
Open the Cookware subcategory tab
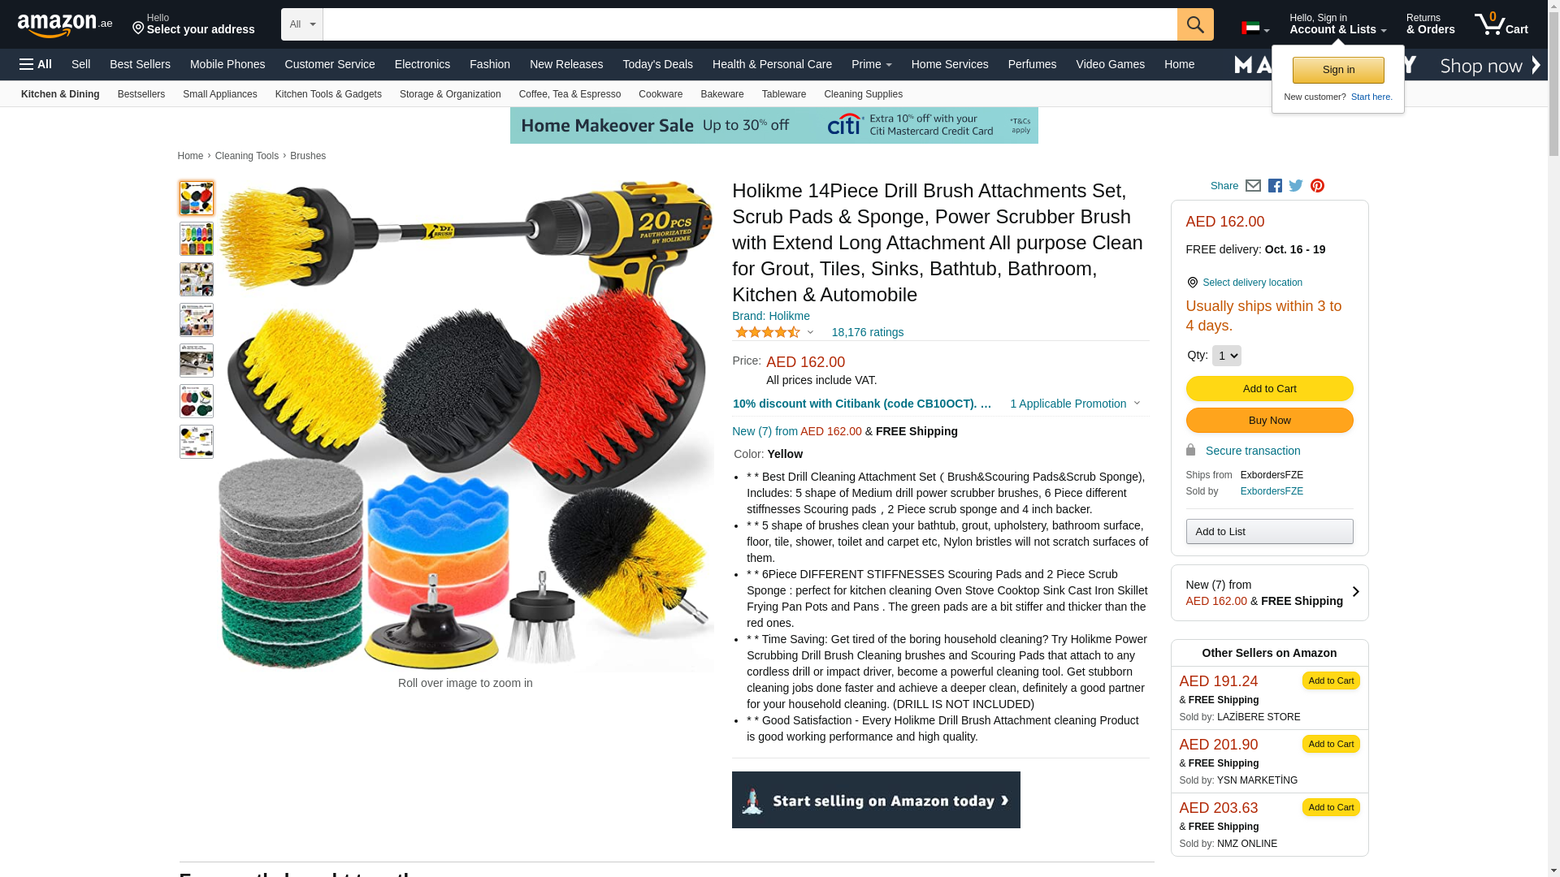click(x=661, y=94)
